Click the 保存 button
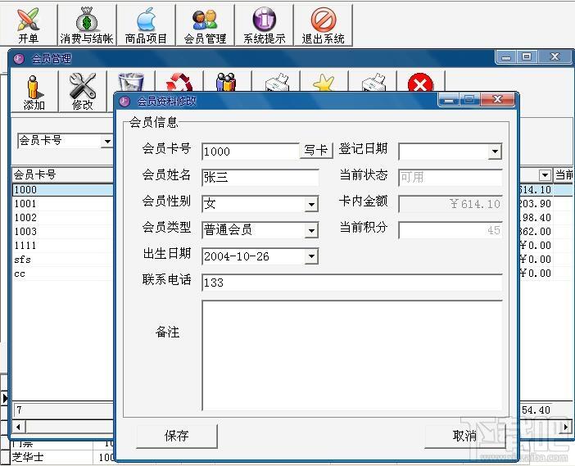This screenshot has height=466, width=575. tap(177, 436)
